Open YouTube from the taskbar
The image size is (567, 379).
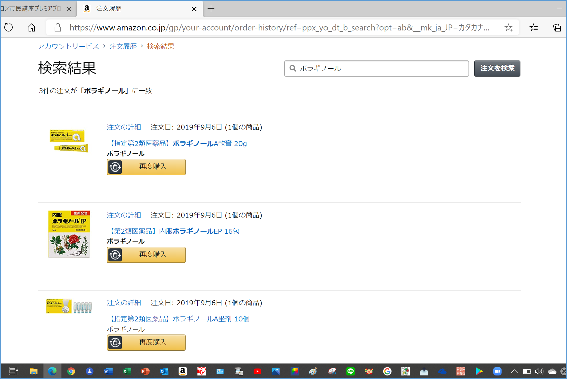point(257,371)
